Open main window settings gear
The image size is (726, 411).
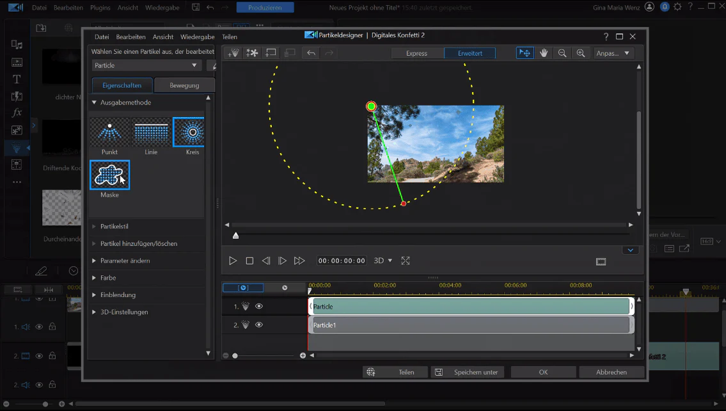pos(677,7)
